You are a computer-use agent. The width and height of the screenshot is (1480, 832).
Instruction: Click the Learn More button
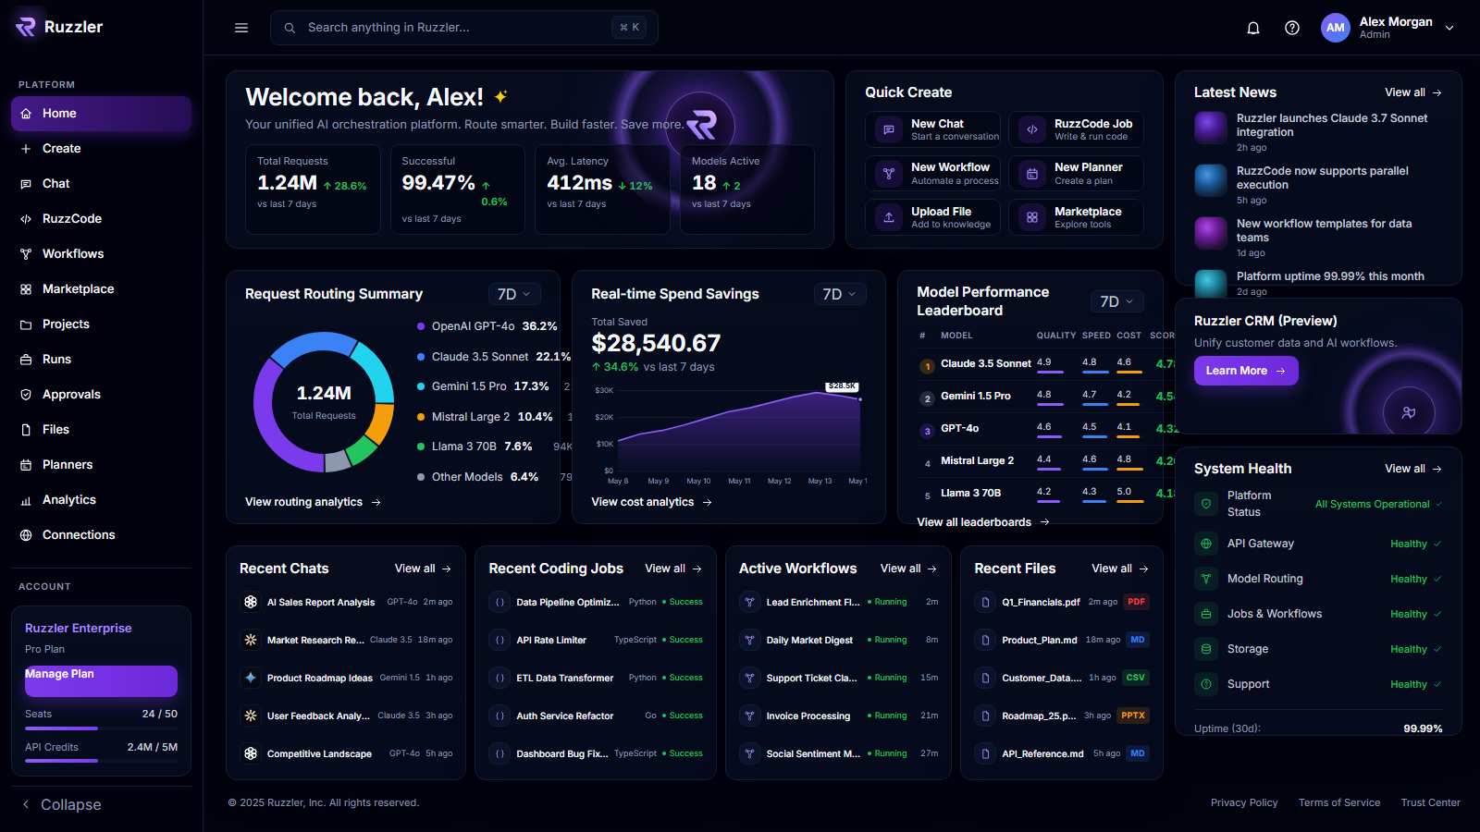(x=1246, y=371)
